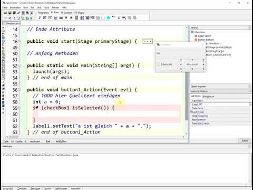Click the Default property row in Object Inspector
This screenshot has height=190, width=253.
[221, 108]
